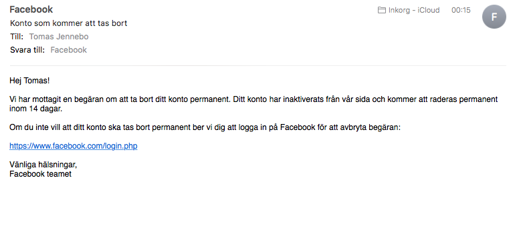The width and height of the screenshot is (519, 242).
Task: Open the https://www.facebook.com/login.php link
Action: tap(73, 146)
